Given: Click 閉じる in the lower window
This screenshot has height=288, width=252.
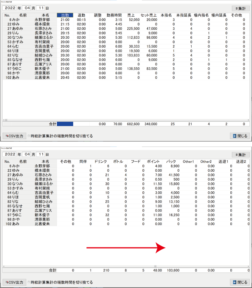Looking at the screenshot, I should click(x=240, y=282).
